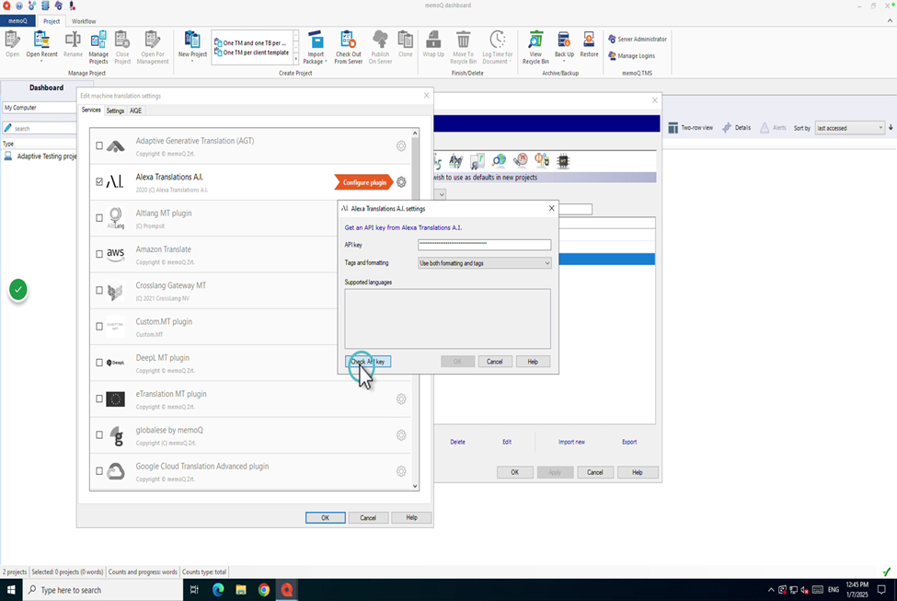Click gear icon next to Configure plugin
Screen dimensions: 897x601
[401, 182]
